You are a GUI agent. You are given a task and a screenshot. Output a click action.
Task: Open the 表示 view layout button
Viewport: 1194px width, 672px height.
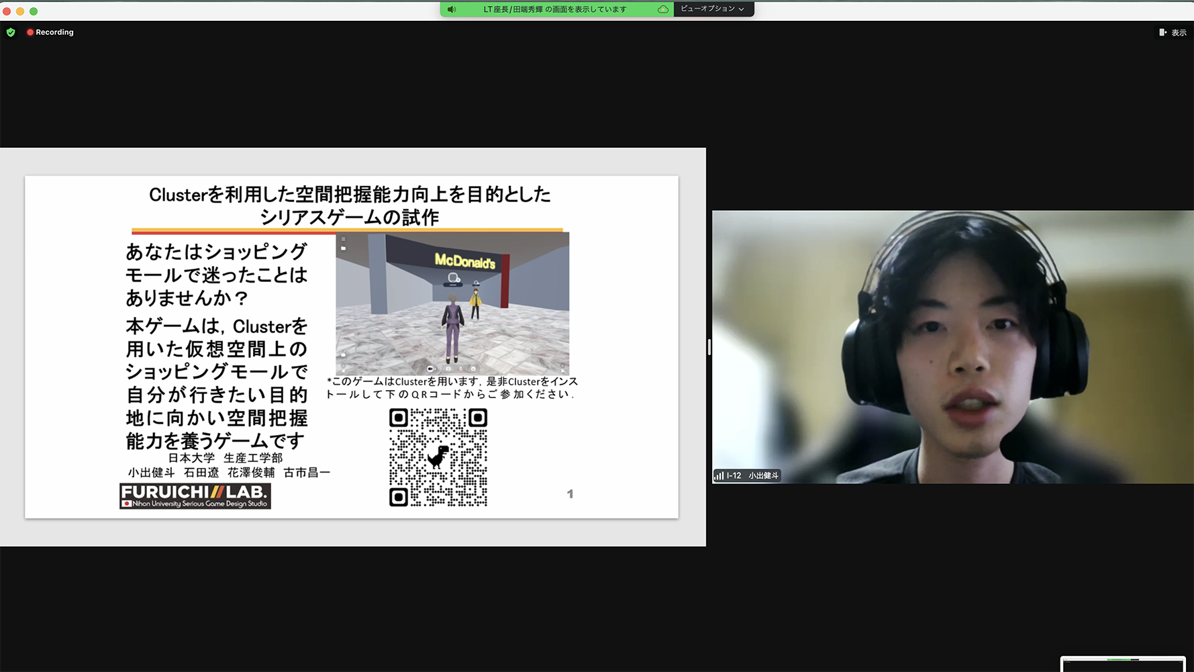[x=1173, y=32]
